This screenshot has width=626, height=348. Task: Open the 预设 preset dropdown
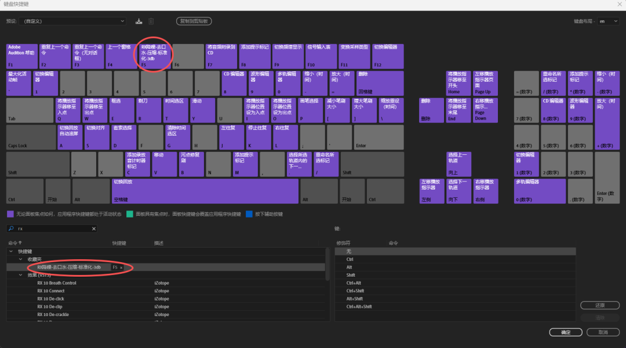tap(72, 21)
